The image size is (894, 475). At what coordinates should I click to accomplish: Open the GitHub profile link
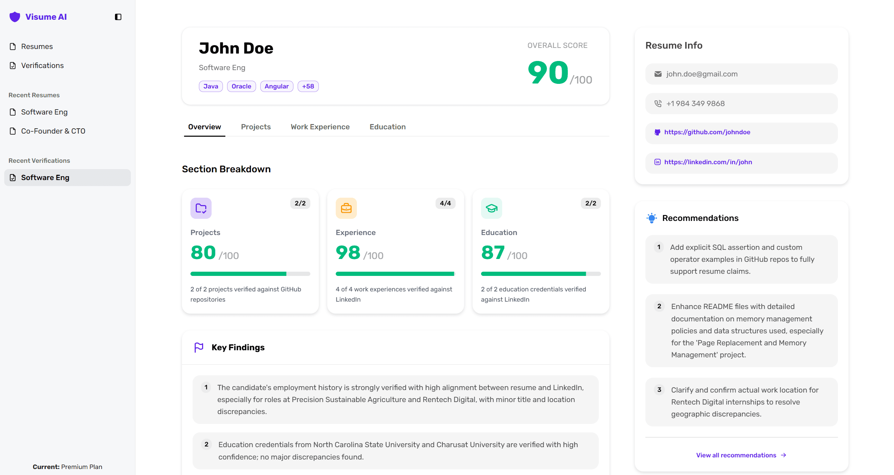tap(707, 132)
